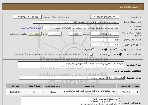
Task: Click the تاریخ نیاز column header
Action: coord(15,86)
